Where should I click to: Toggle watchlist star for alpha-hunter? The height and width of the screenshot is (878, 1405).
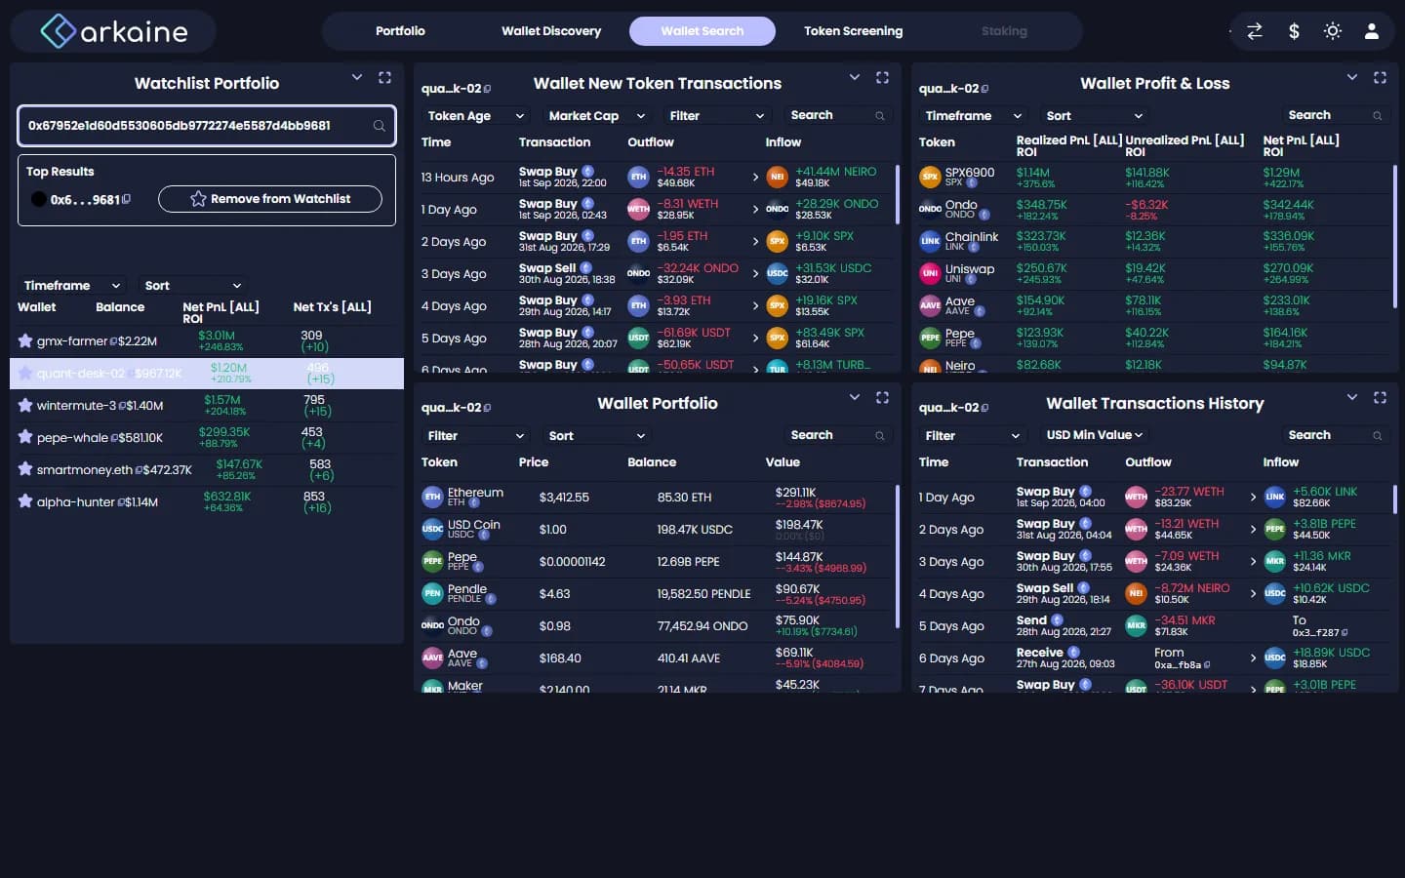[25, 501]
